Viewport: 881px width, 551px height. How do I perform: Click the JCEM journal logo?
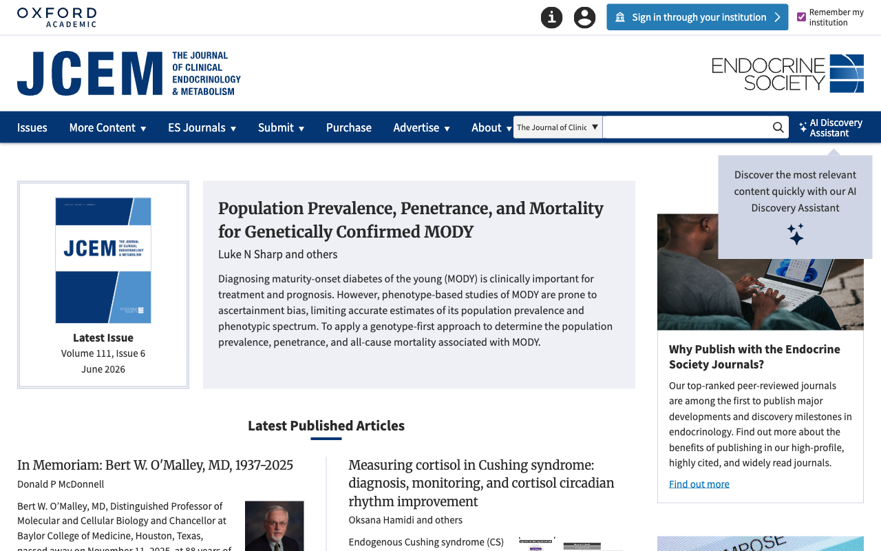click(x=129, y=73)
